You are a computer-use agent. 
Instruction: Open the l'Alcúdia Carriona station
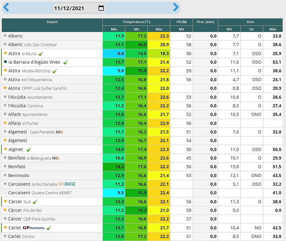click(26, 106)
